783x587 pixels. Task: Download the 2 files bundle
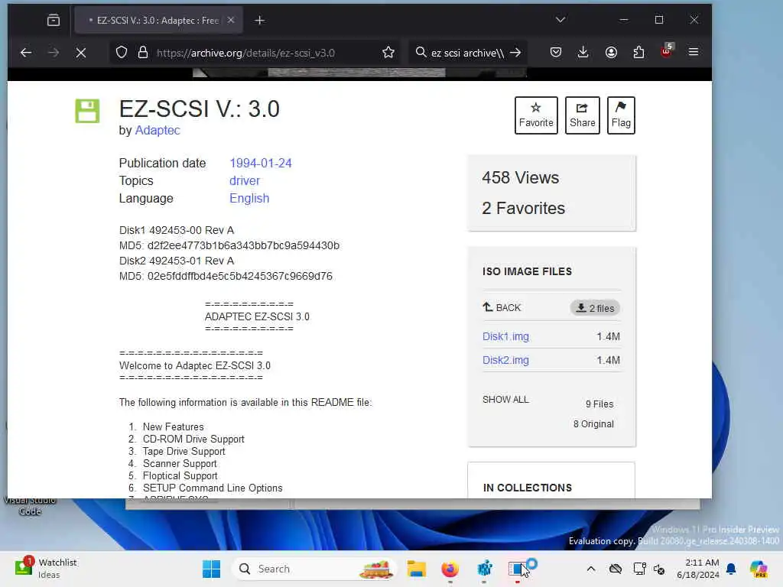tap(595, 308)
